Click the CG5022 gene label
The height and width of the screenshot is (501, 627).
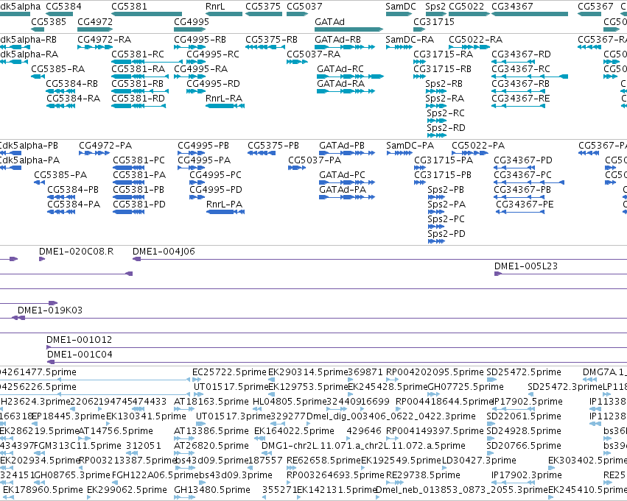(x=466, y=7)
